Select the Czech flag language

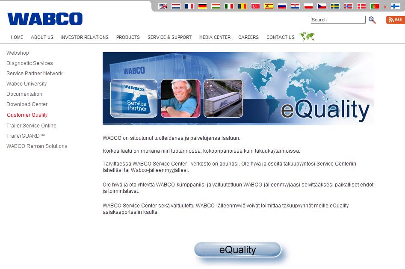[x=322, y=6]
